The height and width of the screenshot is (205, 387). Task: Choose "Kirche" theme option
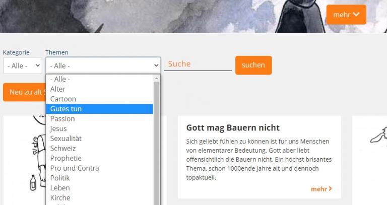pyautogui.click(x=60, y=198)
